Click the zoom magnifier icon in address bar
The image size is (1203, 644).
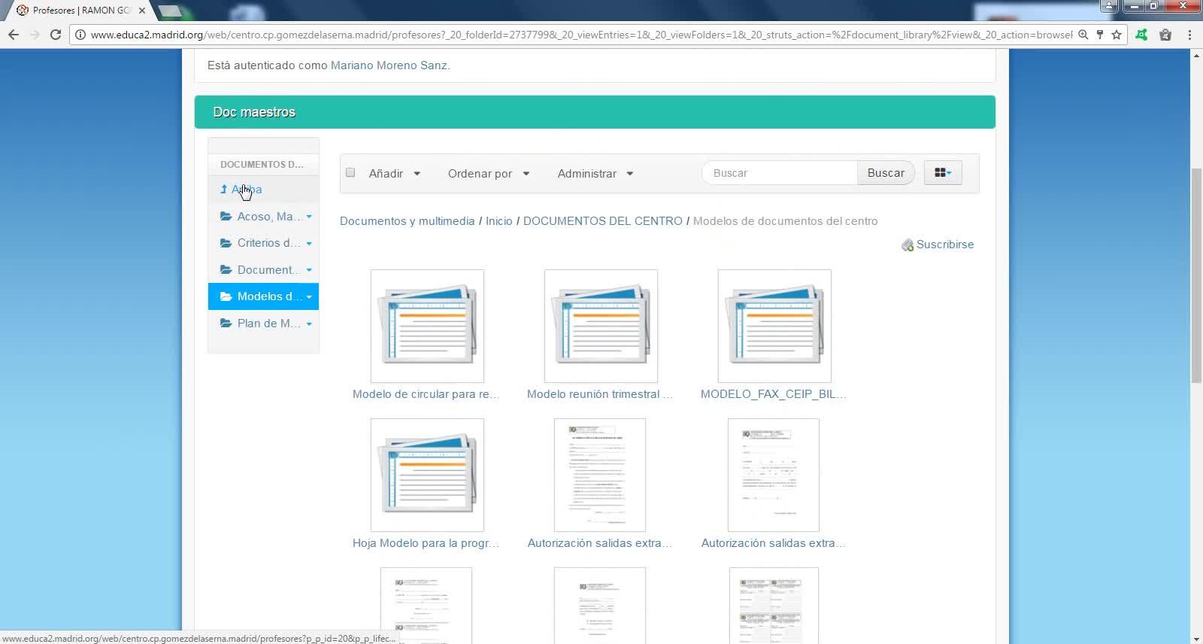point(1083,35)
